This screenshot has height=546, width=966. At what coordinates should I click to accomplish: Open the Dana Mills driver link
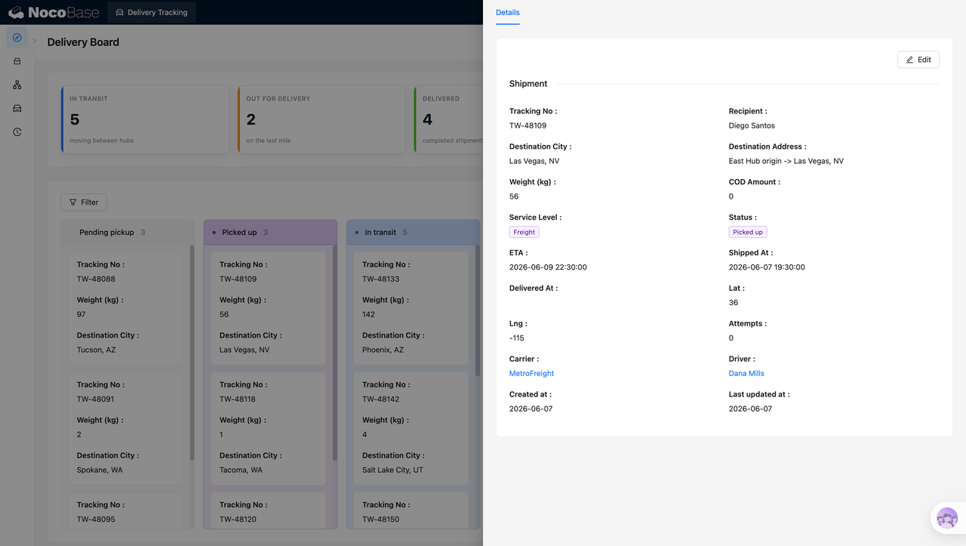746,373
